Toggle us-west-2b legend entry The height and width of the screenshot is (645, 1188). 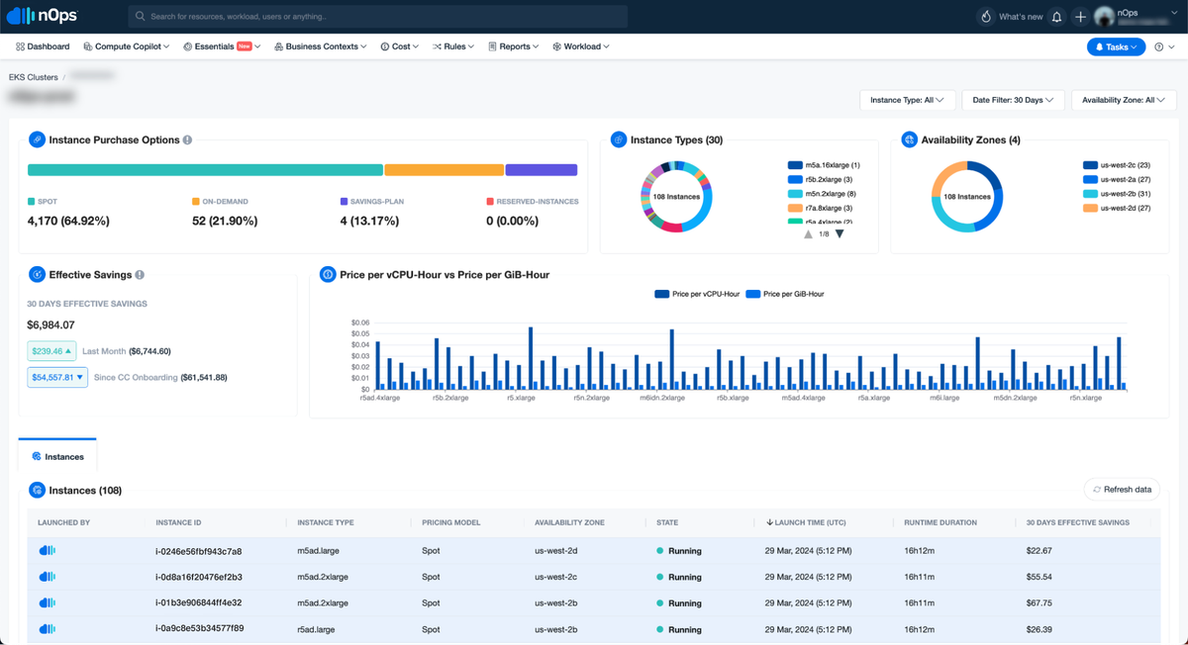[x=1116, y=194]
